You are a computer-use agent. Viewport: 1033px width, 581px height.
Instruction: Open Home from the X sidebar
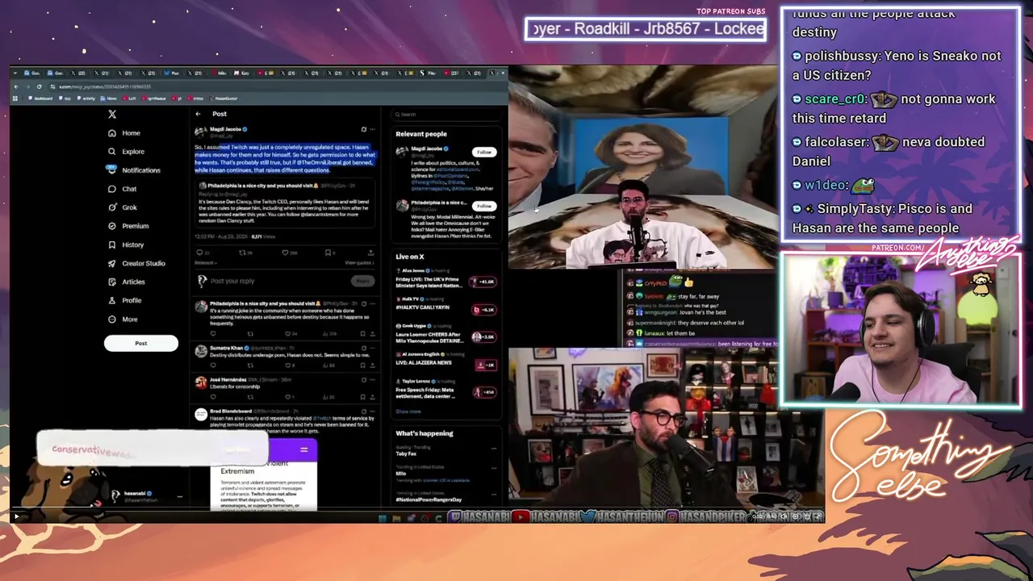click(124, 133)
